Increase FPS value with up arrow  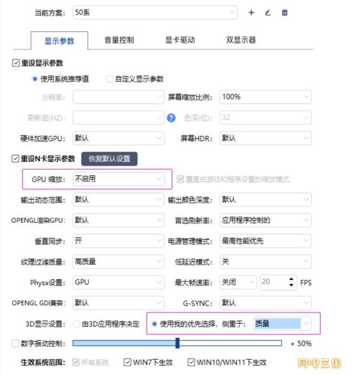[291, 279]
